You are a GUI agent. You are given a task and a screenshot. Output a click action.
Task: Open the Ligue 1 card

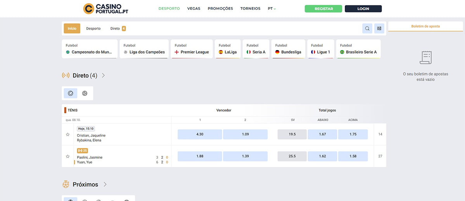coord(321,49)
